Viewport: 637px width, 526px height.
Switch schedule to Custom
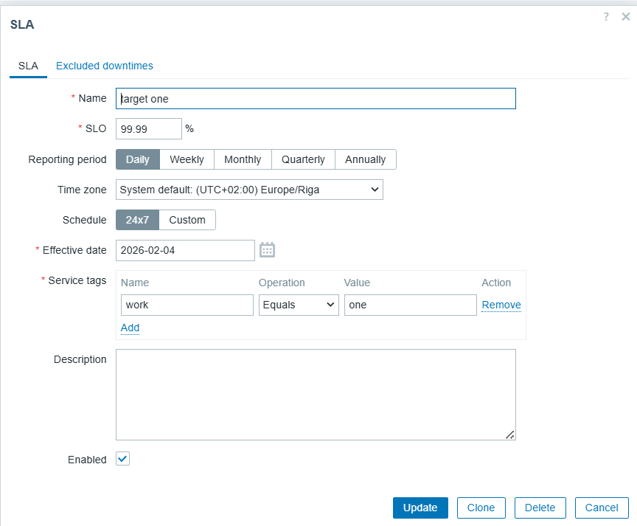tap(187, 220)
